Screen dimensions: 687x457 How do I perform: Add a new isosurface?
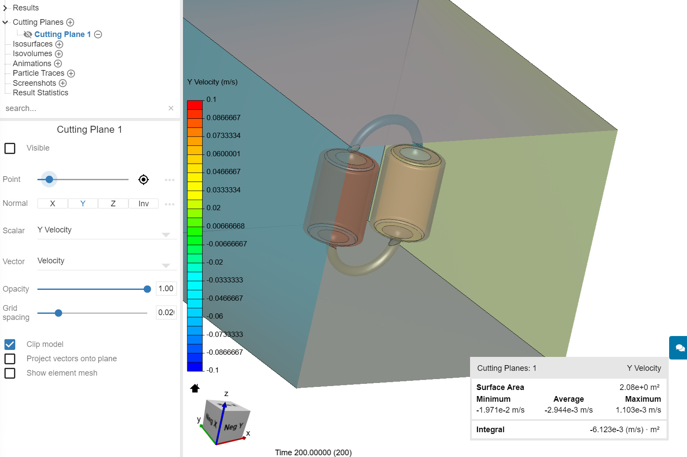tap(59, 44)
